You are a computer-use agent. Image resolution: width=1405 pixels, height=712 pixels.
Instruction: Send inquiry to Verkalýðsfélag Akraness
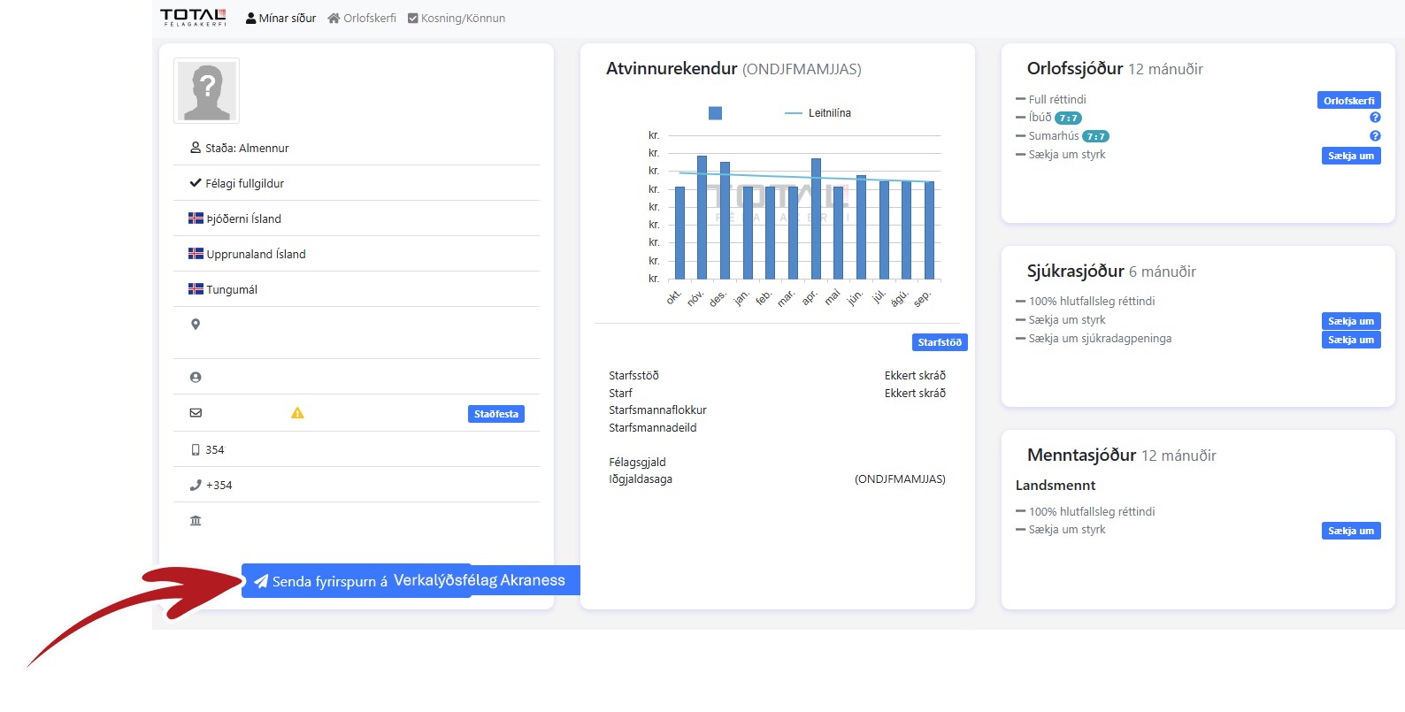point(410,581)
